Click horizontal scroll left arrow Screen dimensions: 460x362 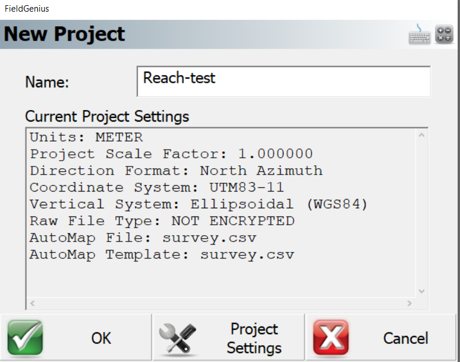pyautogui.click(x=33, y=303)
